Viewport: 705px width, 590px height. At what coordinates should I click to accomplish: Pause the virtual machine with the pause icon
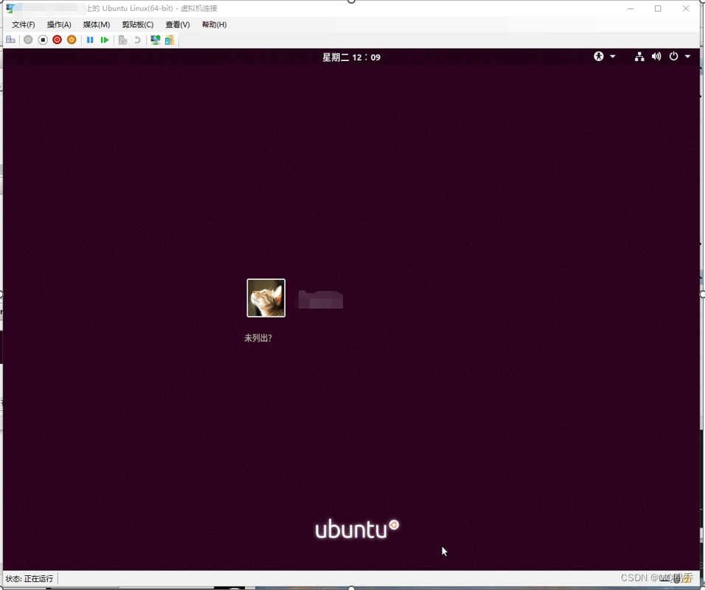tap(90, 40)
